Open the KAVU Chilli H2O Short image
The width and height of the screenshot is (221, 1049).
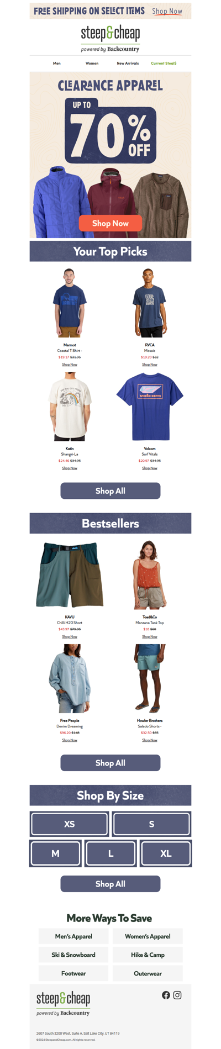(x=70, y=575)
